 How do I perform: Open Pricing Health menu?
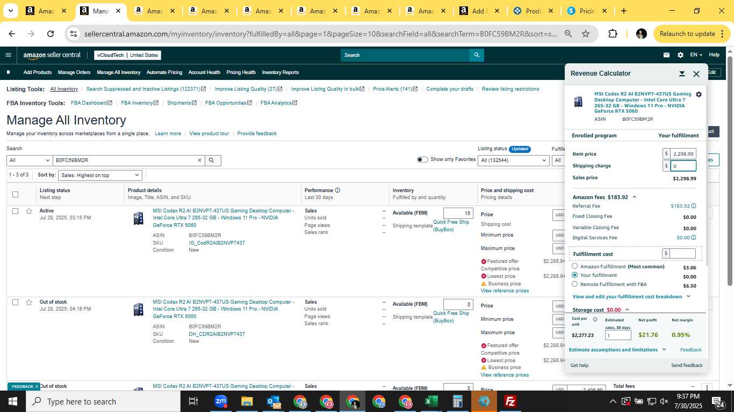(241, 72)
